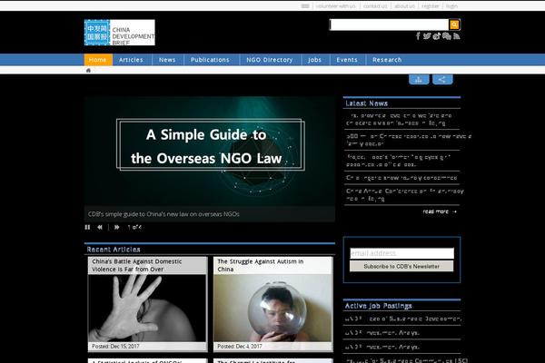Click the Active Job Postings heading

(x=379, y=306)
